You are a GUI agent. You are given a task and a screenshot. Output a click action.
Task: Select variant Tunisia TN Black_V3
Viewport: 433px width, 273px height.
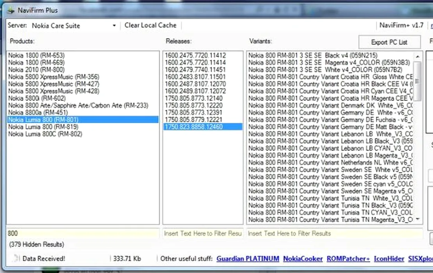coord(331,206)
